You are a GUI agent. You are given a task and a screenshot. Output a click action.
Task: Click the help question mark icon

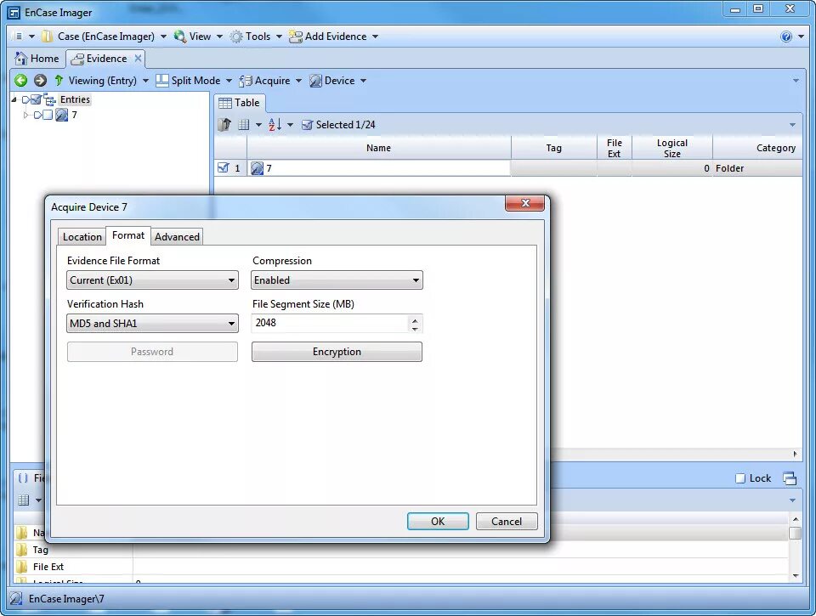click(x=786, y=37)
